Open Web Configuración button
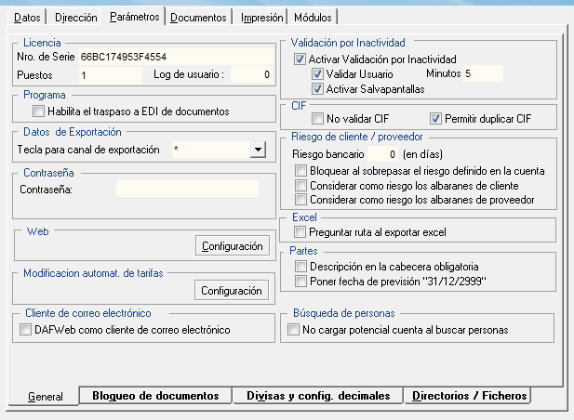This screenshot has height=420, width=574. coord(232,246)
